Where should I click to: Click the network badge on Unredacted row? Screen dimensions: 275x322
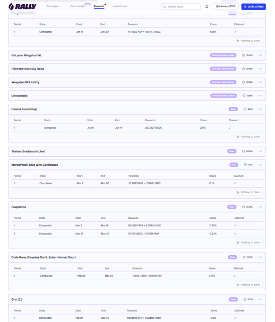point(223,96)
